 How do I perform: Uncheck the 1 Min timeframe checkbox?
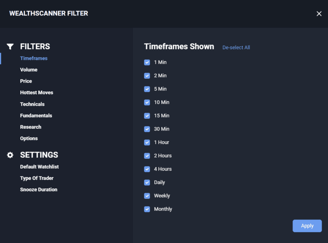(147, 62)
